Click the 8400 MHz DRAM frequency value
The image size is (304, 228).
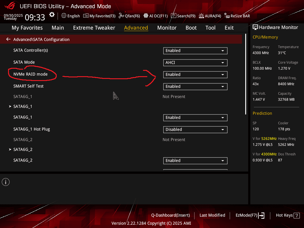click(x=286, y=84)
